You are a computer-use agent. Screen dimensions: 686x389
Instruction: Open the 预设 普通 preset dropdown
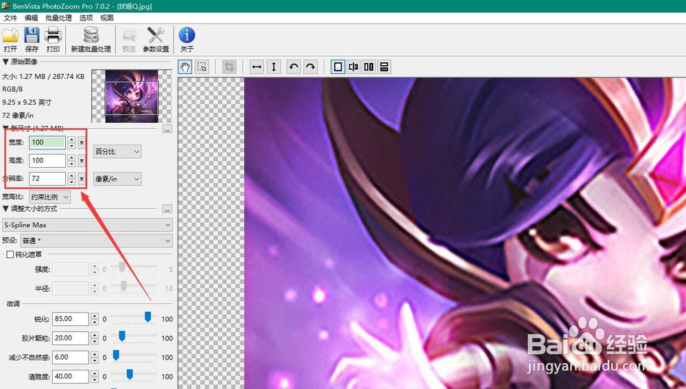[x=96, y=240]
